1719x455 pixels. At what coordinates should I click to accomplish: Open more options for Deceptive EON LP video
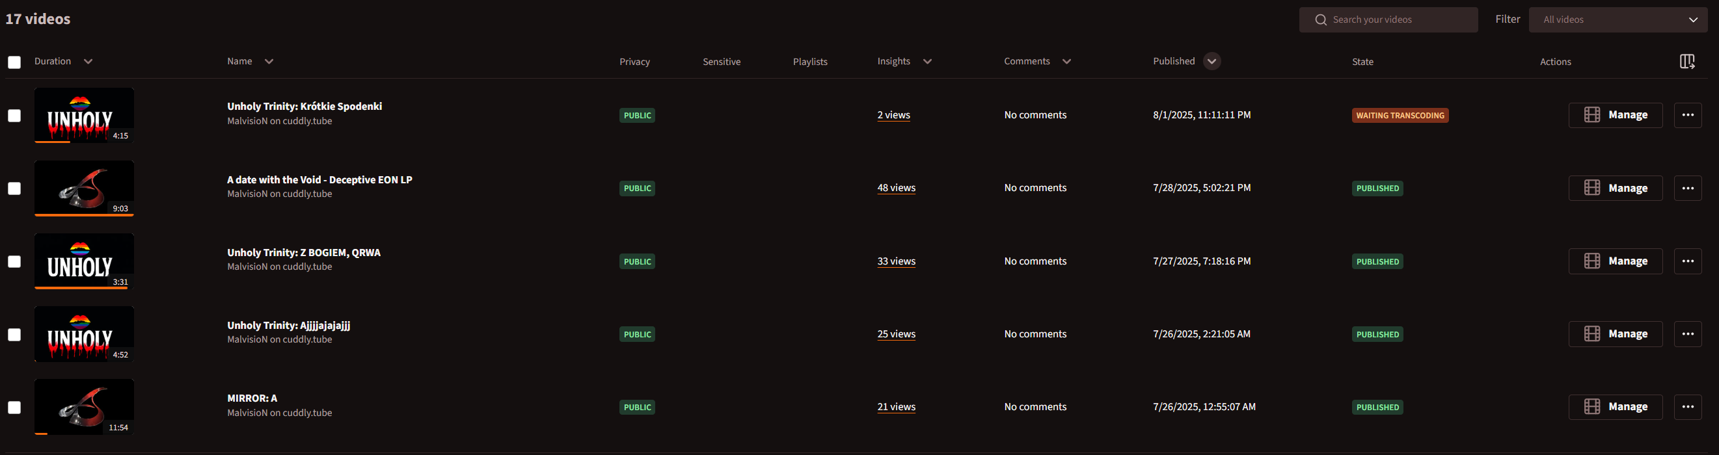click(x=1687, y=188)
